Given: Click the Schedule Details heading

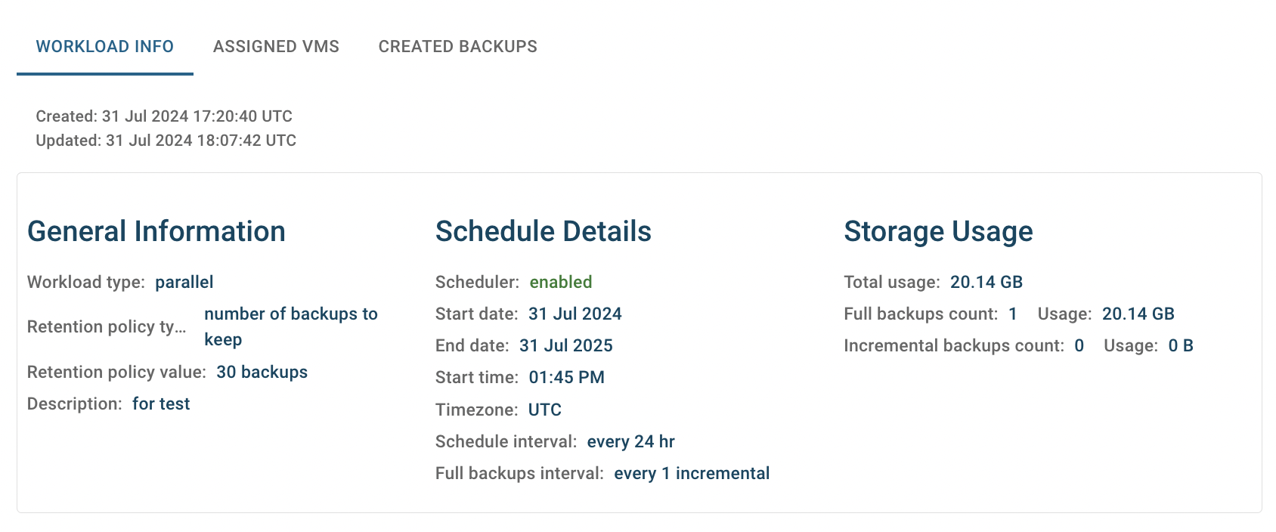Looking at the screenshot, I should click(x=544, y=231).
